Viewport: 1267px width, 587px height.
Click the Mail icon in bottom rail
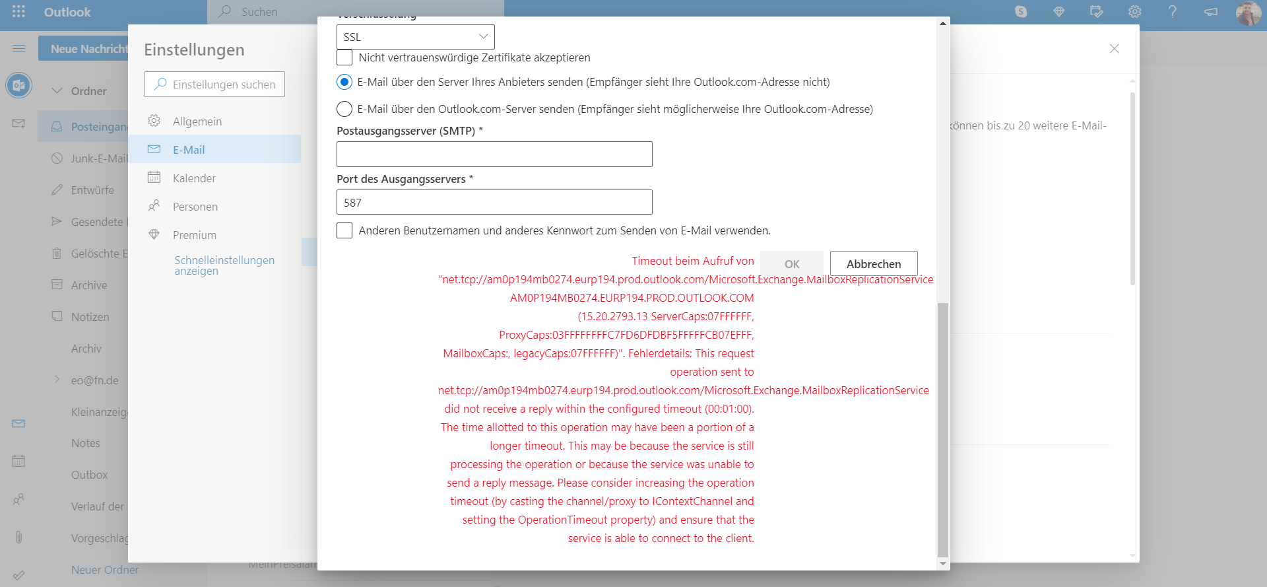pos(19,423)
